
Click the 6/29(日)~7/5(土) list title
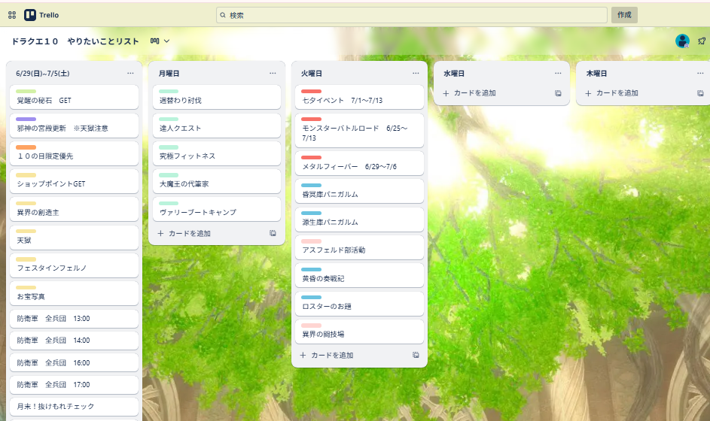(x=43, y=73)
